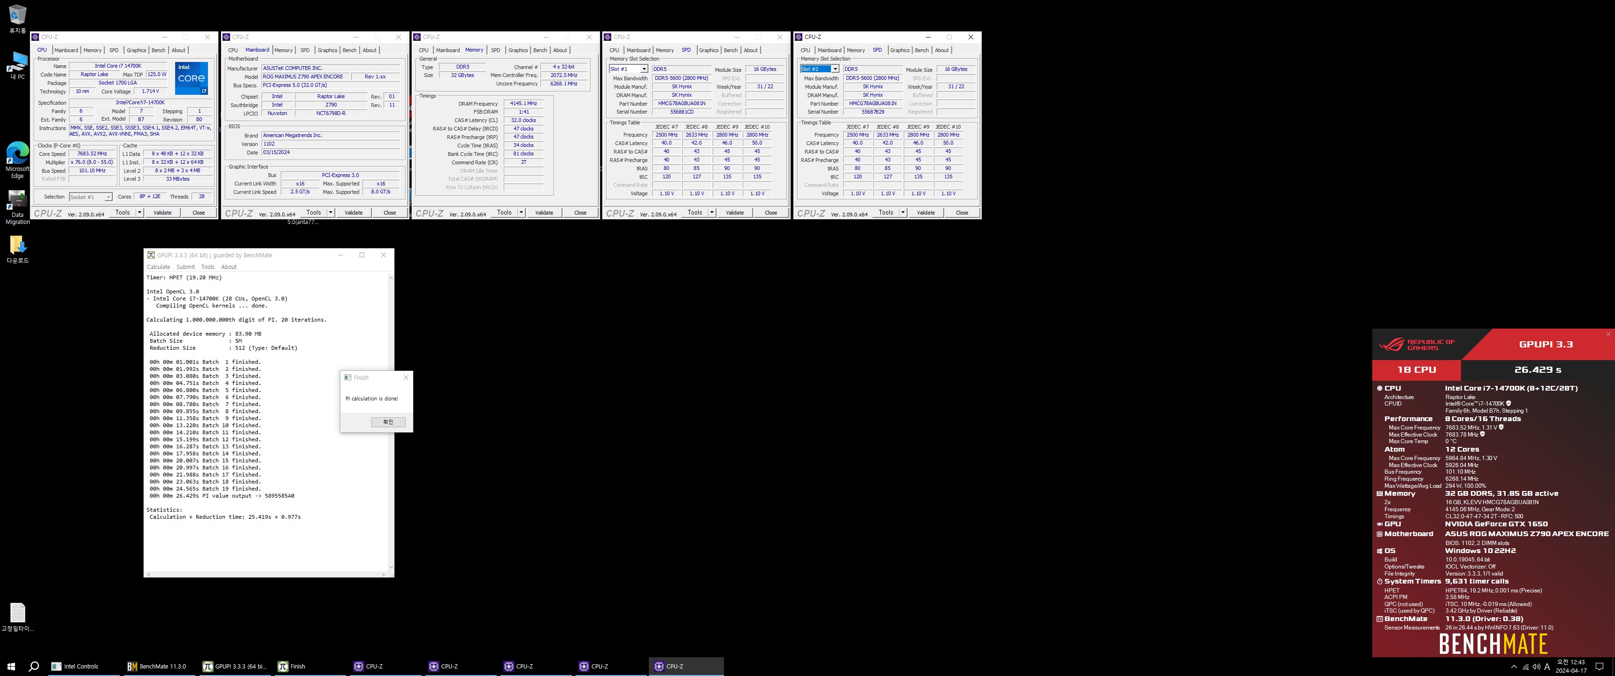Select the 고정밀타이... text file on the desktop
The height and width of the screenshot is (676, 1615).
coord(17,617)
